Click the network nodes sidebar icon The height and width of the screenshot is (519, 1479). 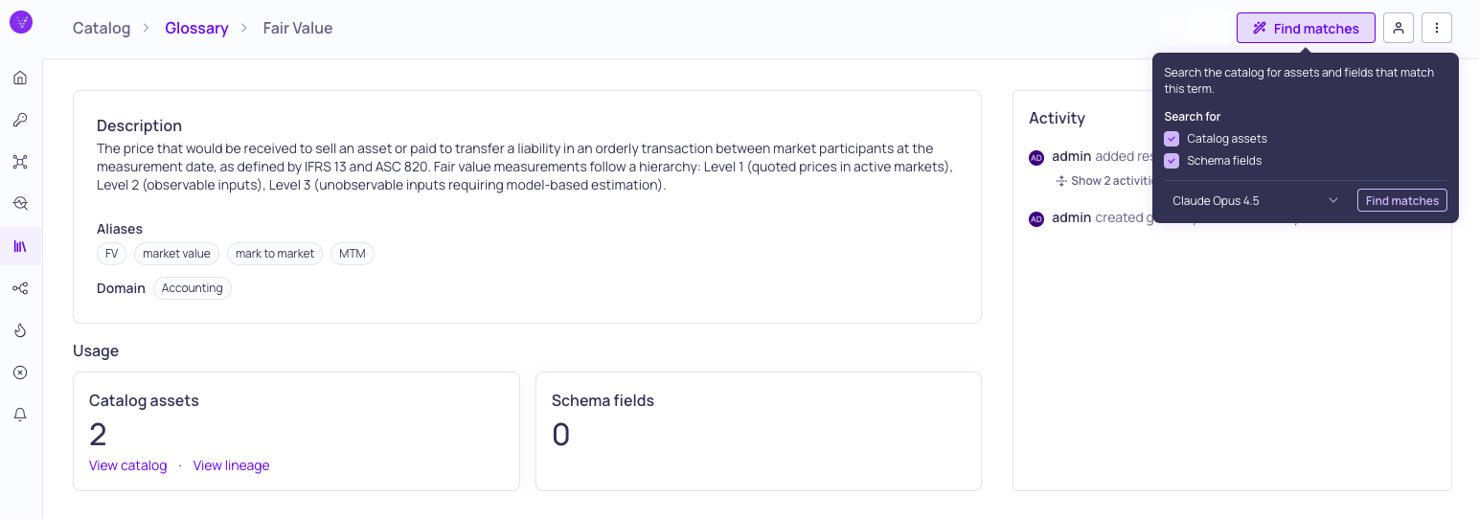point(20,162)
